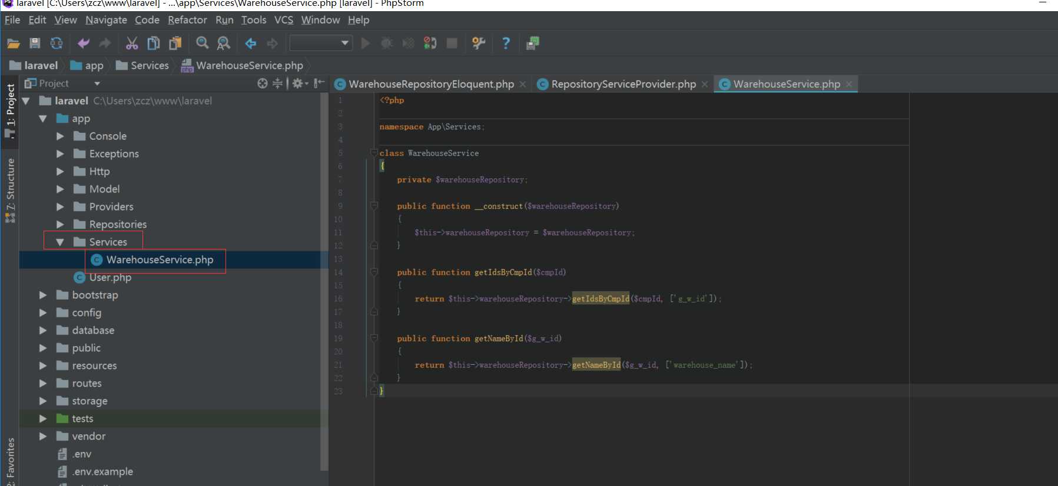Select the WarehouseService.php editor tab
1058x486 pixels.
787,84
